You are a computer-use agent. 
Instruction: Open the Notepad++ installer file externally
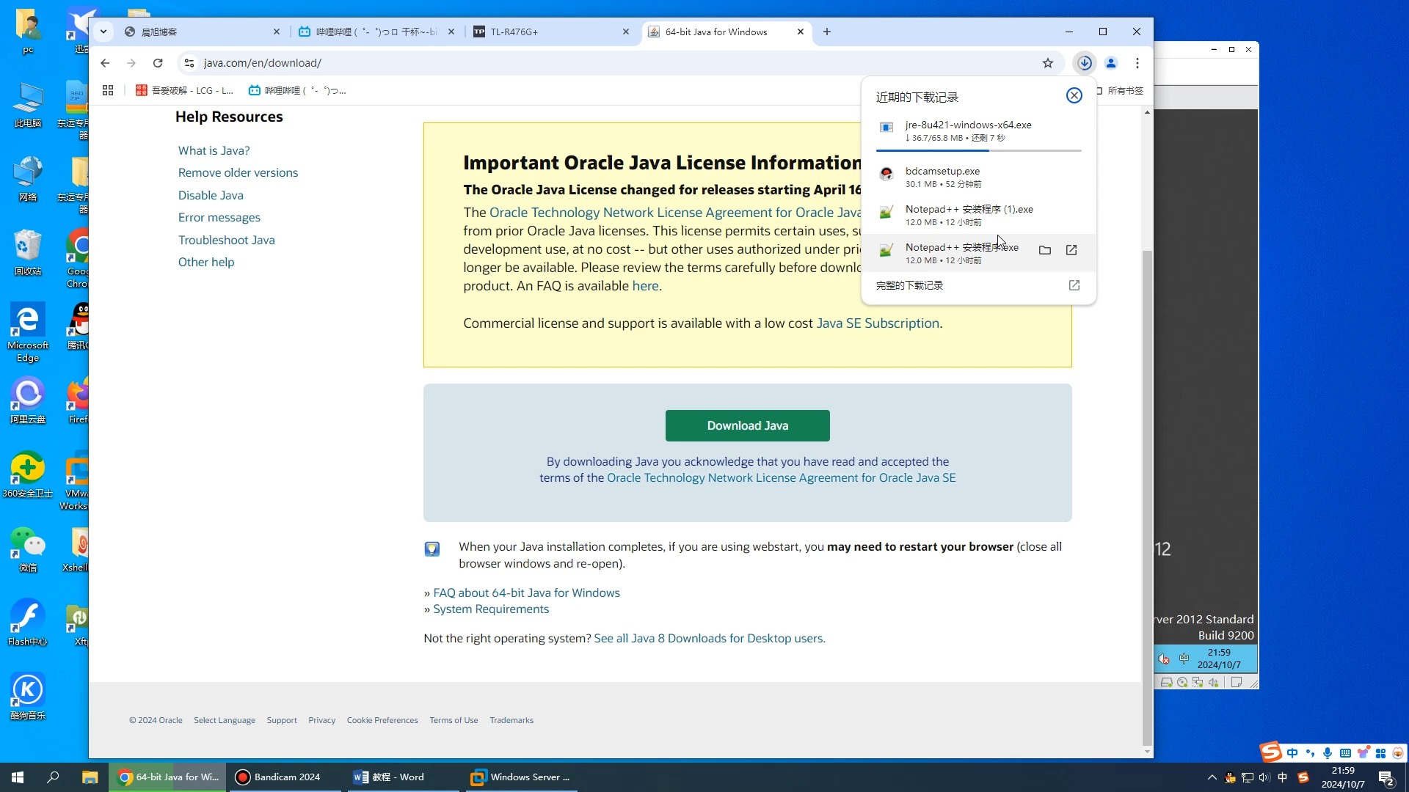pyautogui.click(x=1071, y=250)
